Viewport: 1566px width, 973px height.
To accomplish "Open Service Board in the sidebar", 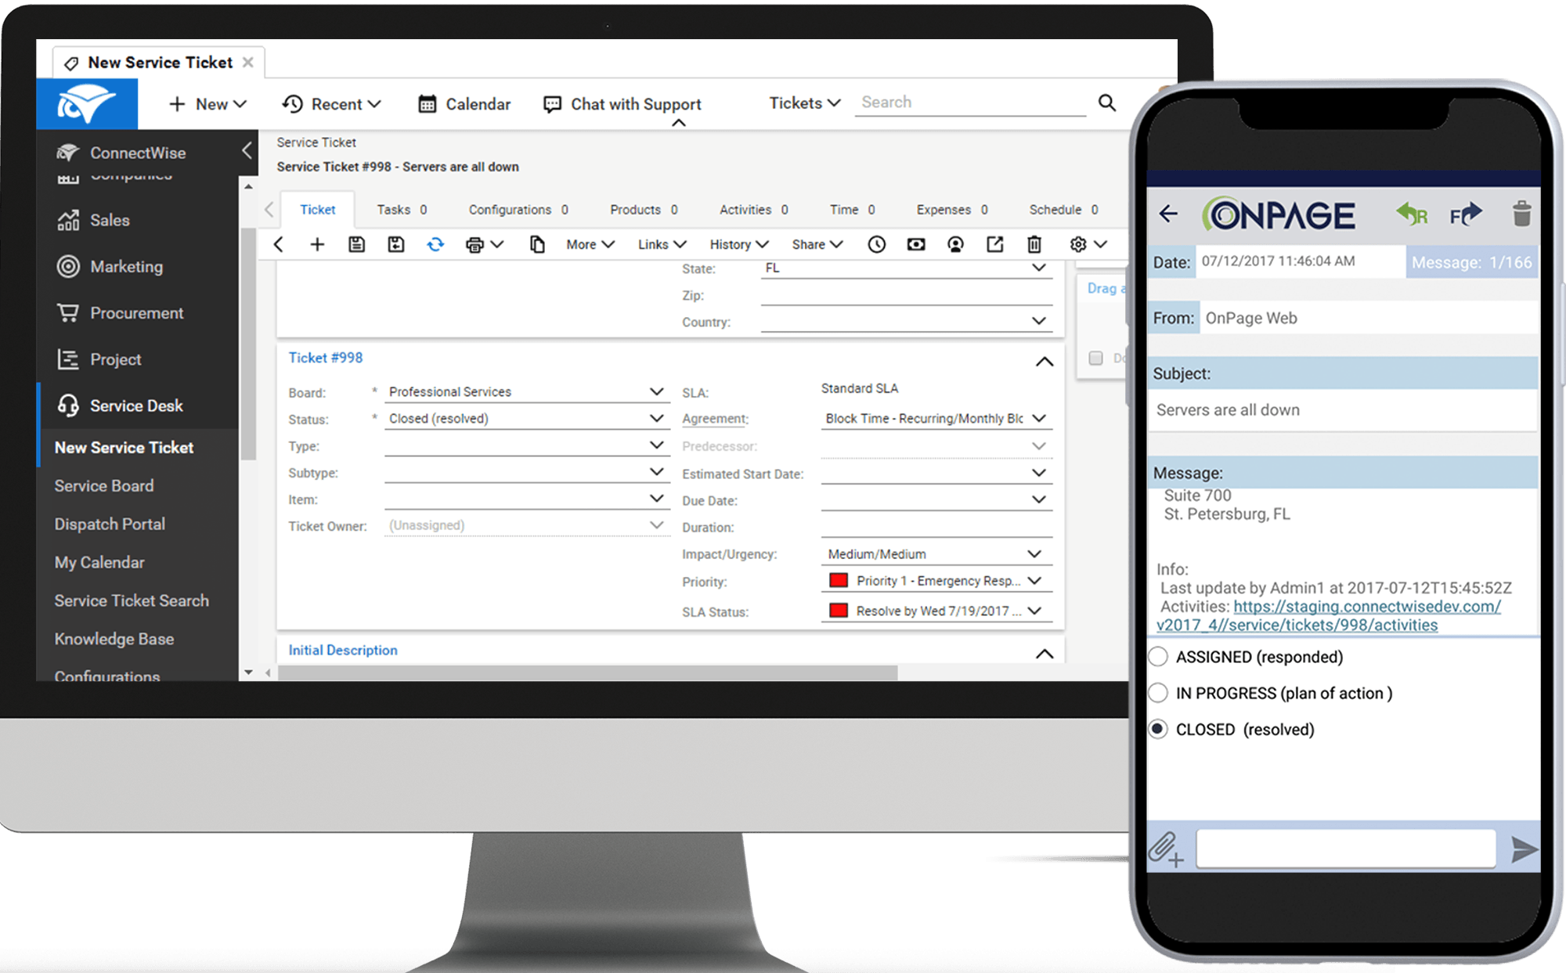I will point(104,485).
